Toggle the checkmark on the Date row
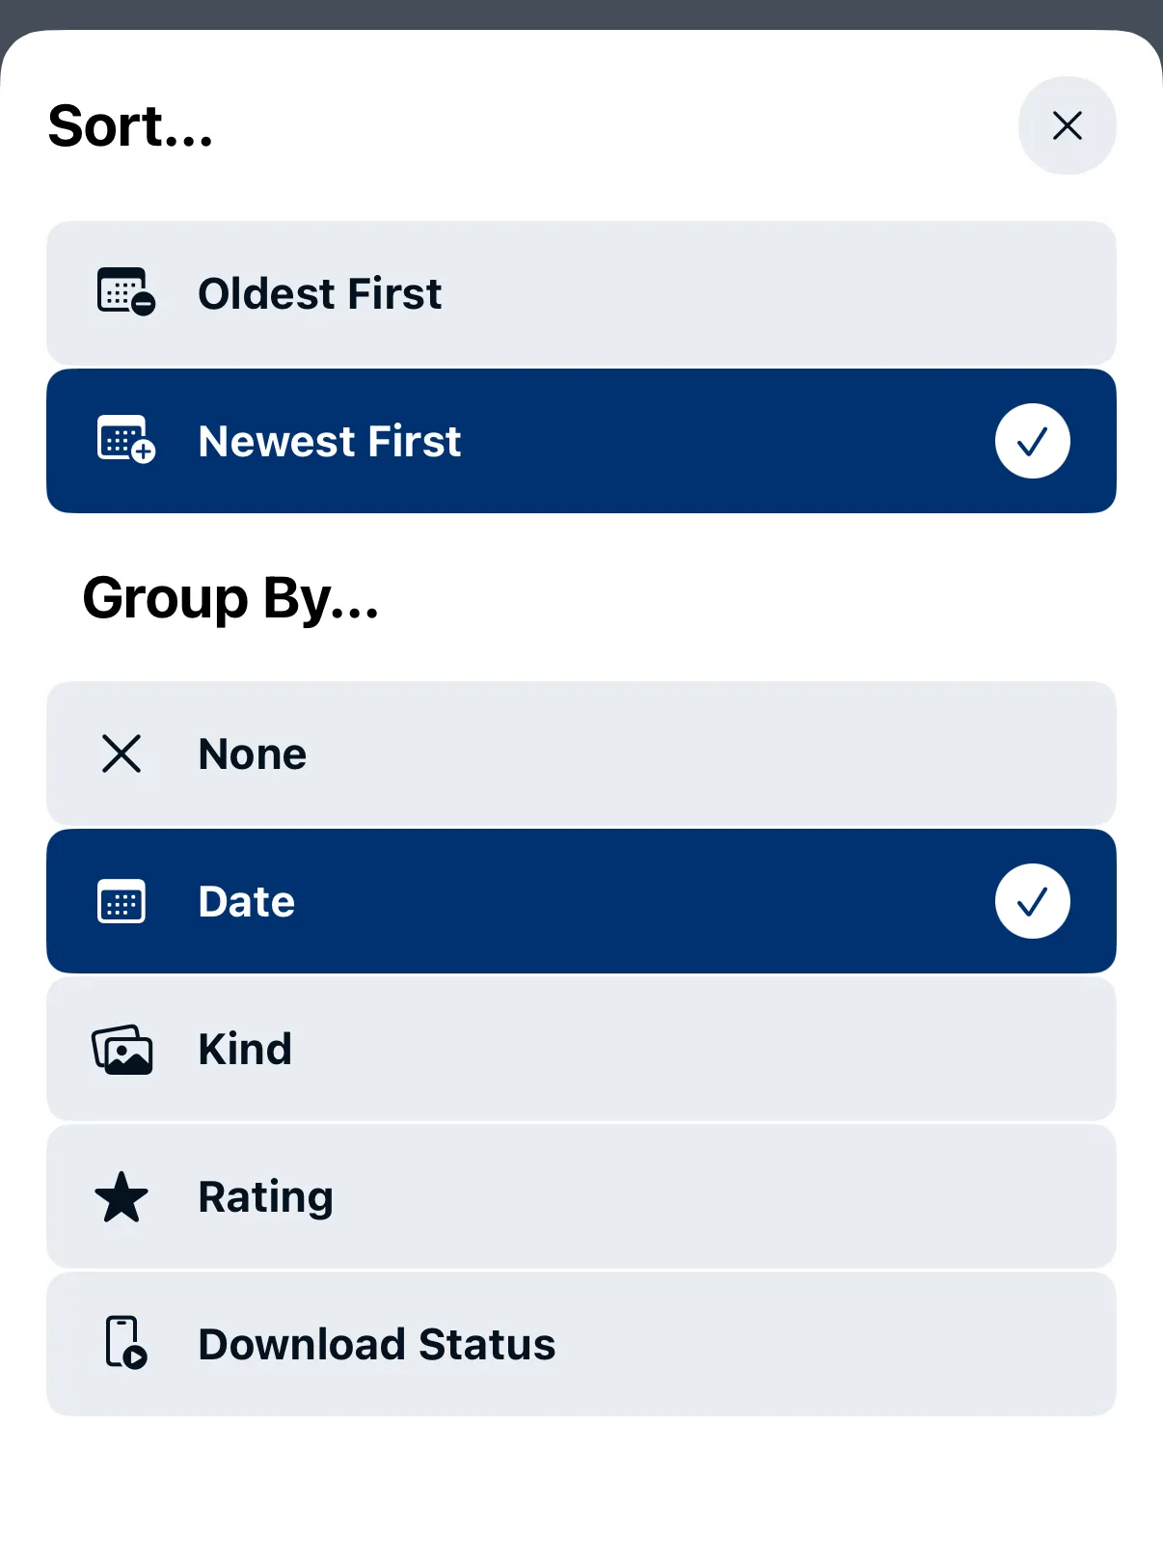This screenshot has height=1561, width=1163. [1032, 901]
